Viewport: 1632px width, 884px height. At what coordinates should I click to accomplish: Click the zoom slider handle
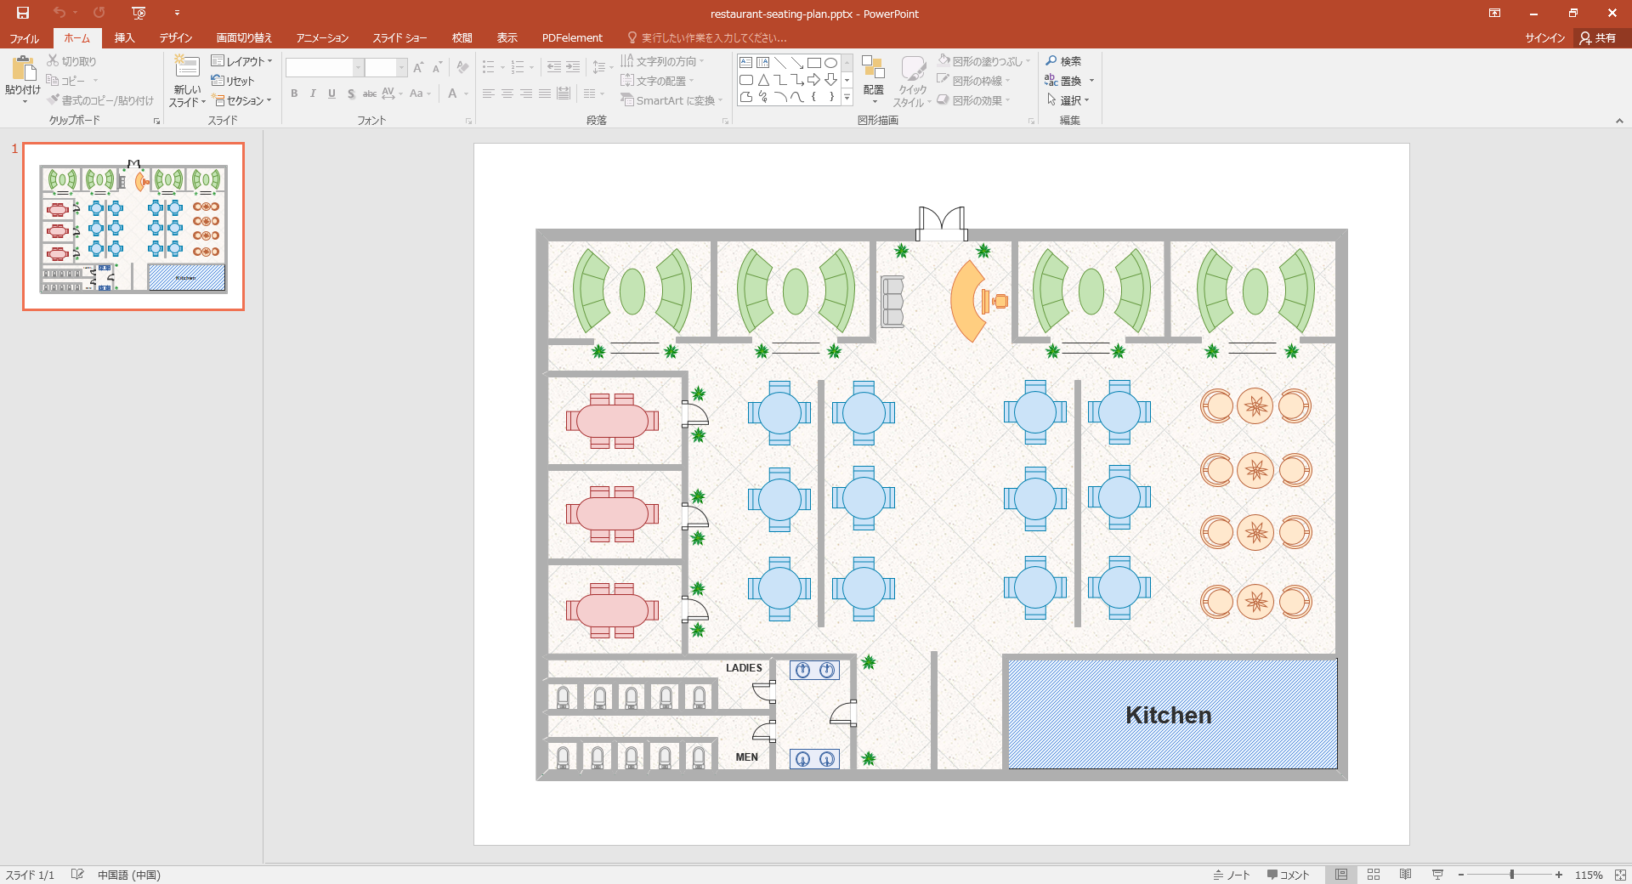point(1512,875)
